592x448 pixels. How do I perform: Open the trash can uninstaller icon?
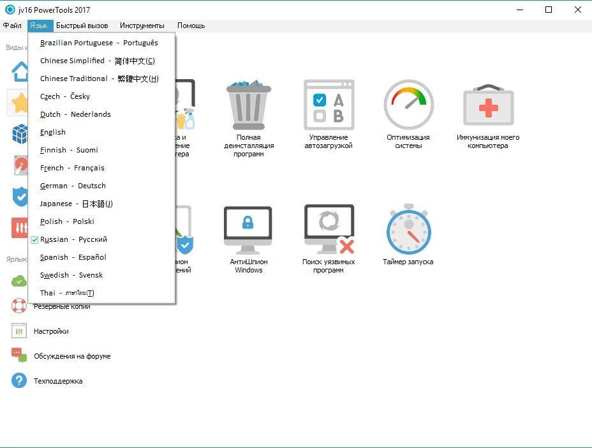click(x=248, y=105)
